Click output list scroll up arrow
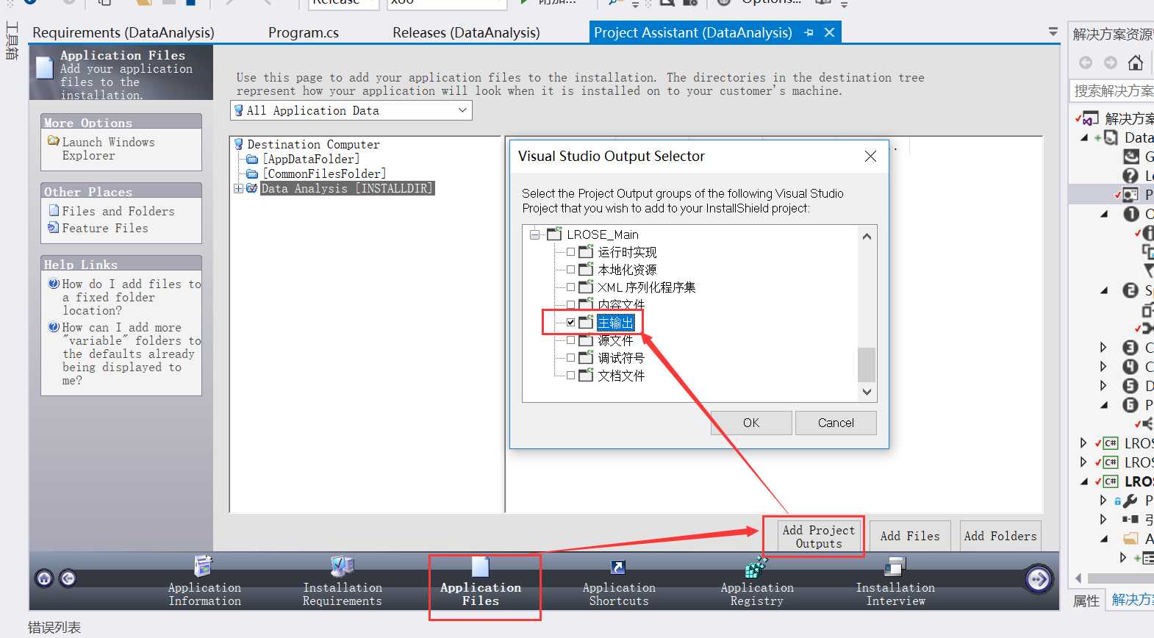Screen dimensions: 1154x638 click(x=867, y=236)
